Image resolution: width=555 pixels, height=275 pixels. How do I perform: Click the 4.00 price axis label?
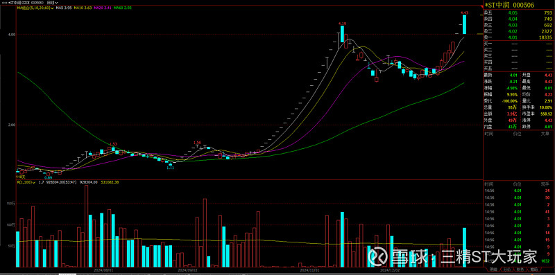click(12, 34)
